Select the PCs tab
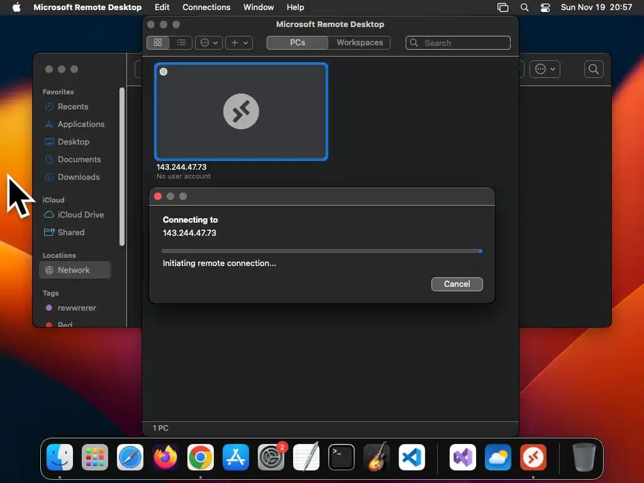This screenshot has width=644, height=483. (x=297, y=43)
